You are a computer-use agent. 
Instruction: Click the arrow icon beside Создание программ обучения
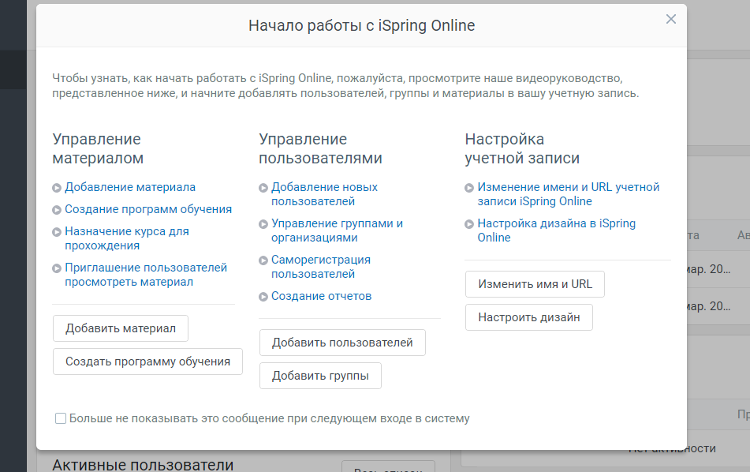(55, 210)
